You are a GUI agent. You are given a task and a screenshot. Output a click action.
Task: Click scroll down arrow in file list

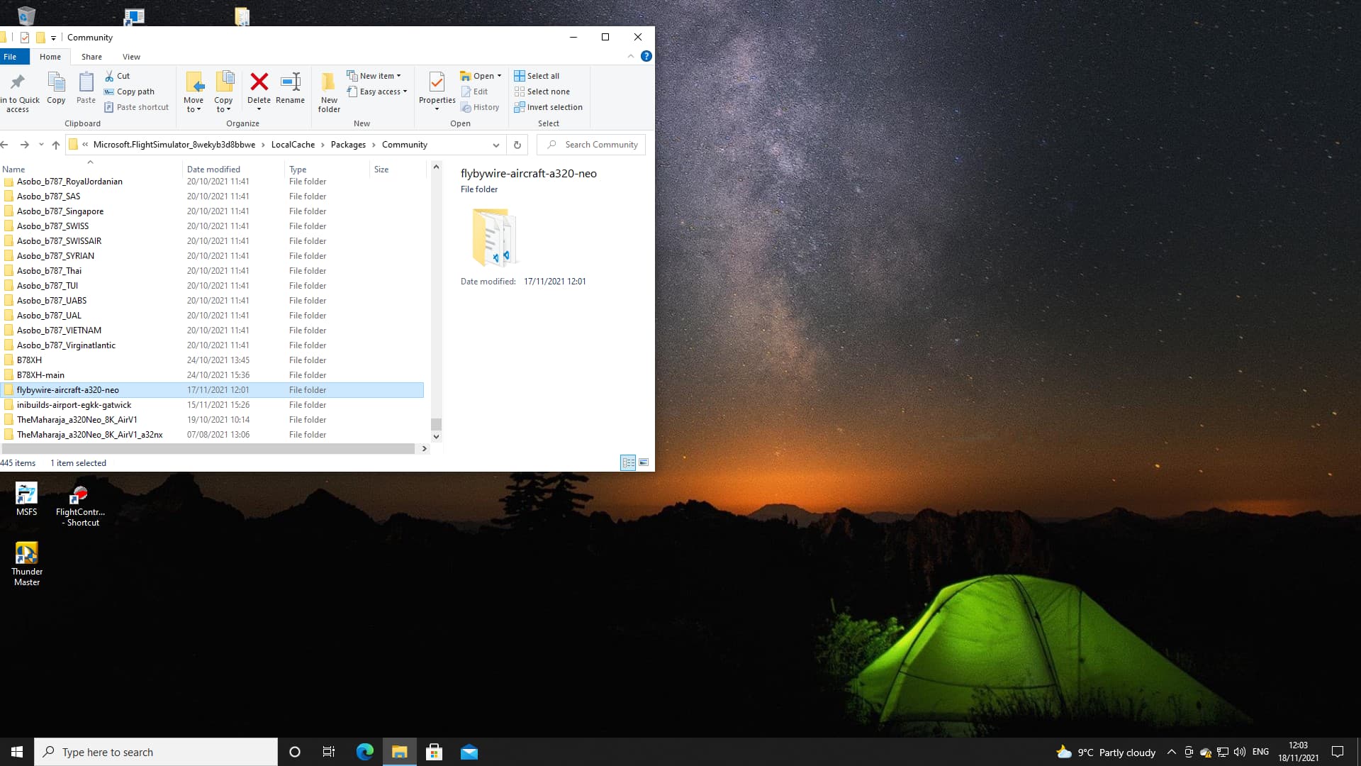click(x=437, y=437)
